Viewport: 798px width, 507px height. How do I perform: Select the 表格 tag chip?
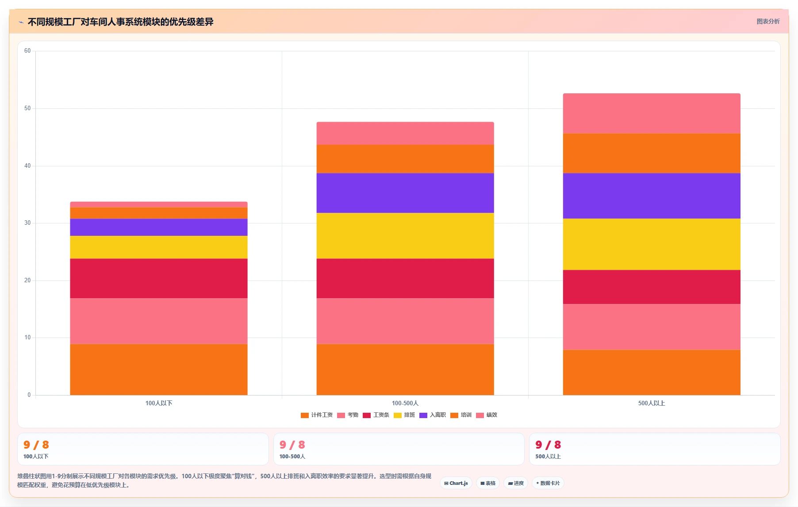[x=488, y=483]
